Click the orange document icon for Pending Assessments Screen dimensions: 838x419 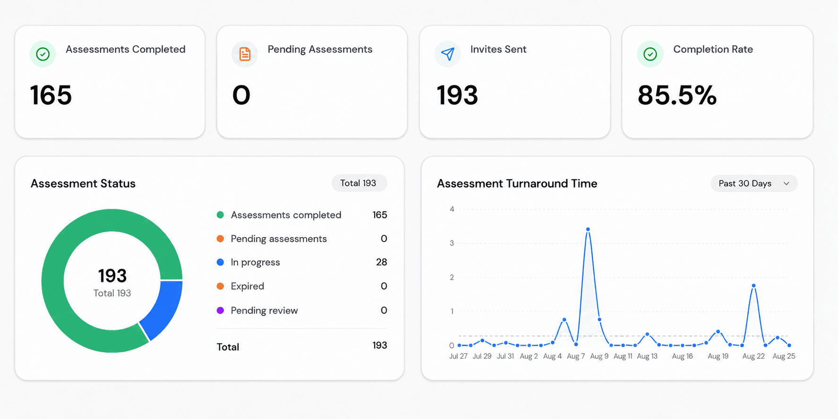tap(245, 54)
